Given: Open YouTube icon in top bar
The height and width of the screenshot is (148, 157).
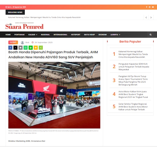Looking at the screenshot, I should coord(153,7).
